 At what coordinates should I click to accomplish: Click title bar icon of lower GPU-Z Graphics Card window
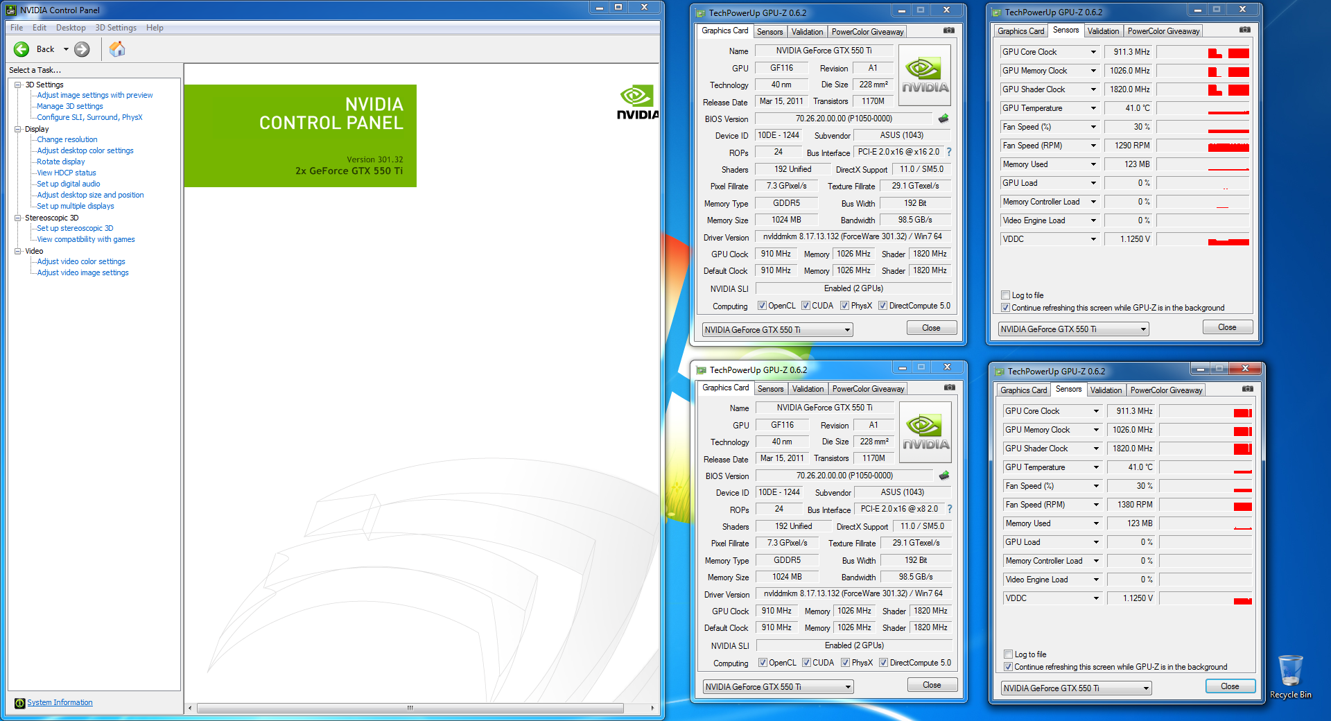(702, 370)
